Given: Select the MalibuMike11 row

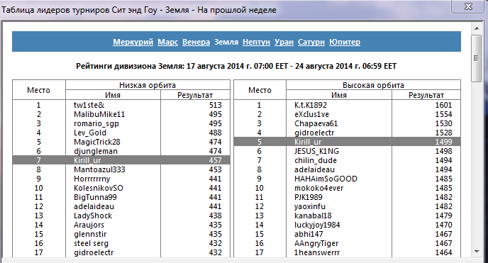Looking at the screenshot, I should point(121,114).
